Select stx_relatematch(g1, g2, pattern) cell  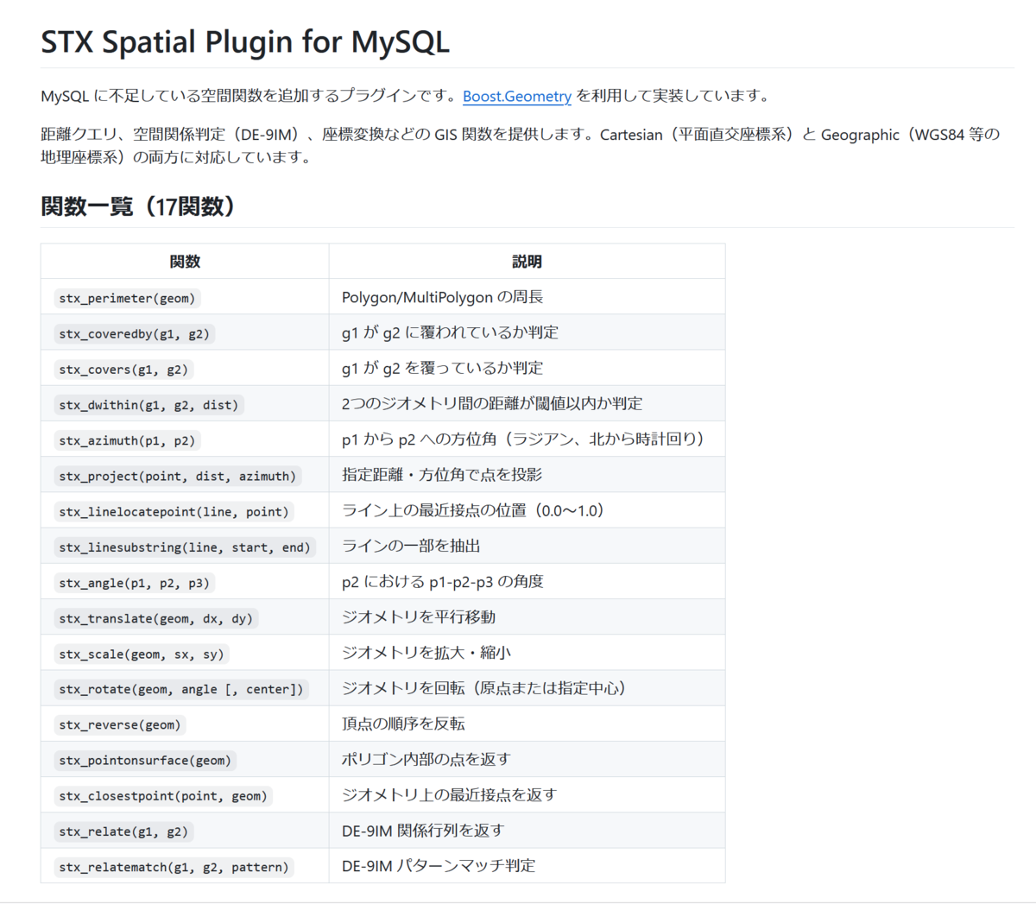tap(174, 867)
